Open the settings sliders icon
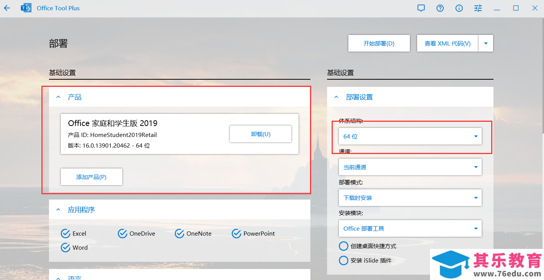Image resolution: width=544 pixels, height=280 pixels. [478, 8]
